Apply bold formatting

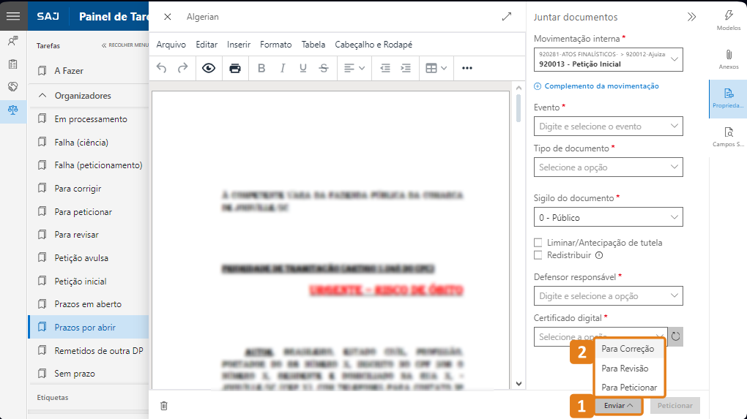click(x=261, y=68)
